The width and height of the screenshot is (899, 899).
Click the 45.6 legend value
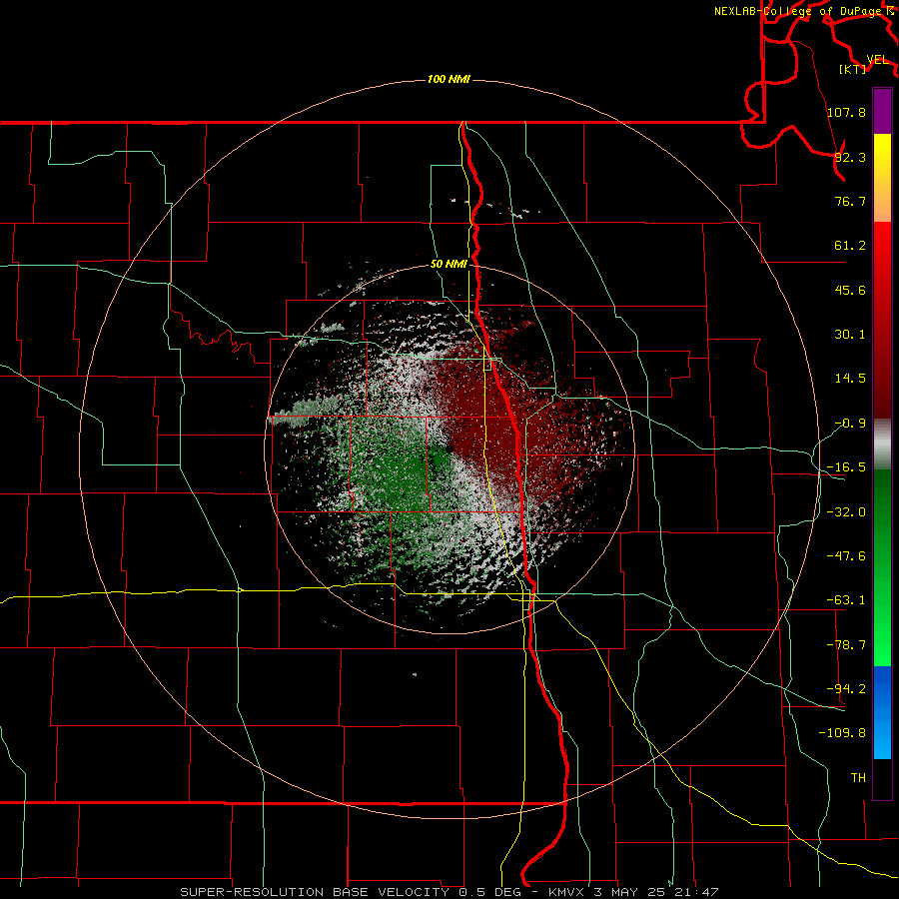pos(850,290)
